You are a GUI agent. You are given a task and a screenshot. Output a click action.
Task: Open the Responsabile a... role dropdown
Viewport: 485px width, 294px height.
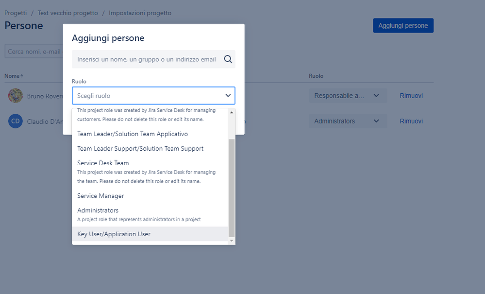point(348,96)
